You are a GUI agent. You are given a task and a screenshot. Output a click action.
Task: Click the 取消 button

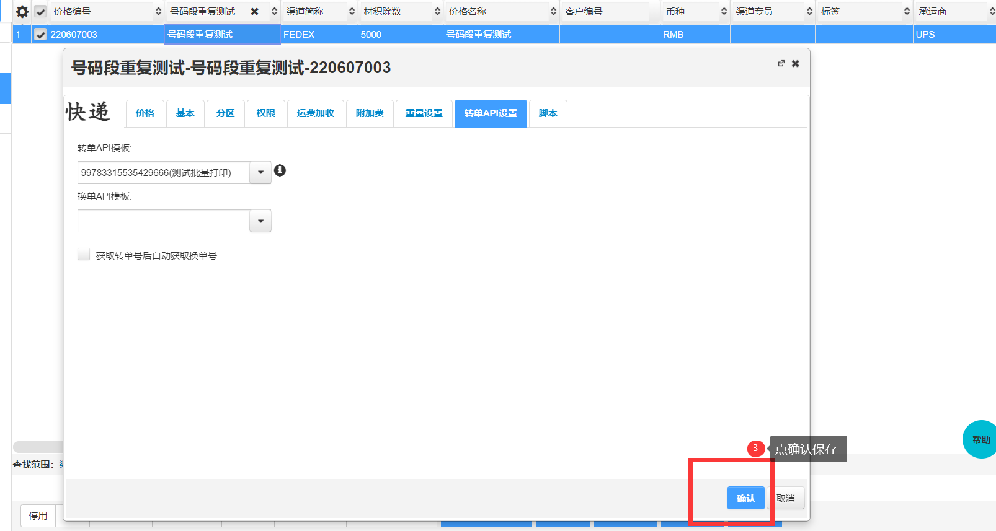click(x=785, y=498)
